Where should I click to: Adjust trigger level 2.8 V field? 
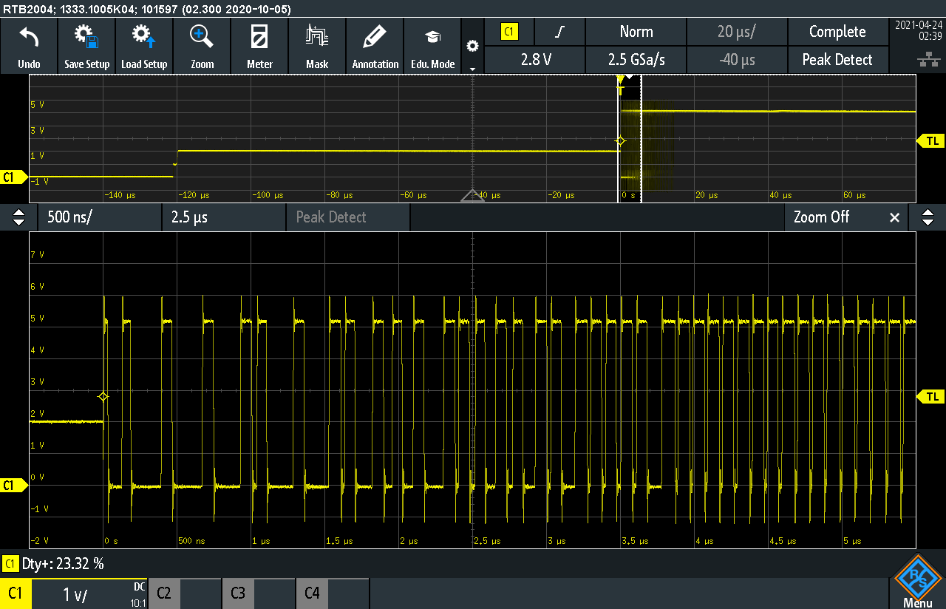(534, 60)
